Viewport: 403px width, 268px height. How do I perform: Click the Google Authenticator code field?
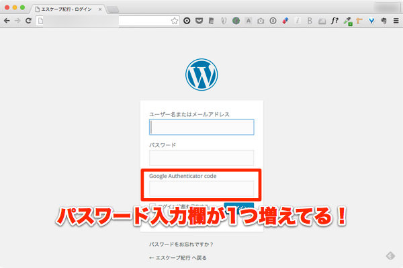coord(201,189)
